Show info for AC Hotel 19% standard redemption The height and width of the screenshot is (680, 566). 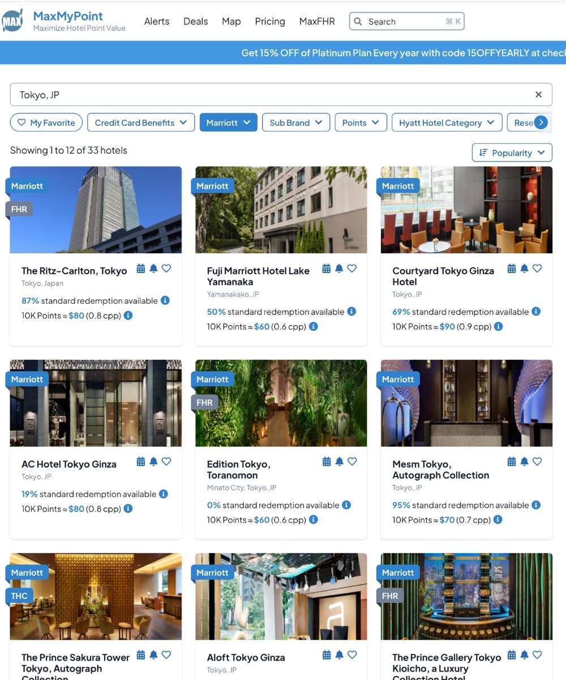click(163, 494)
